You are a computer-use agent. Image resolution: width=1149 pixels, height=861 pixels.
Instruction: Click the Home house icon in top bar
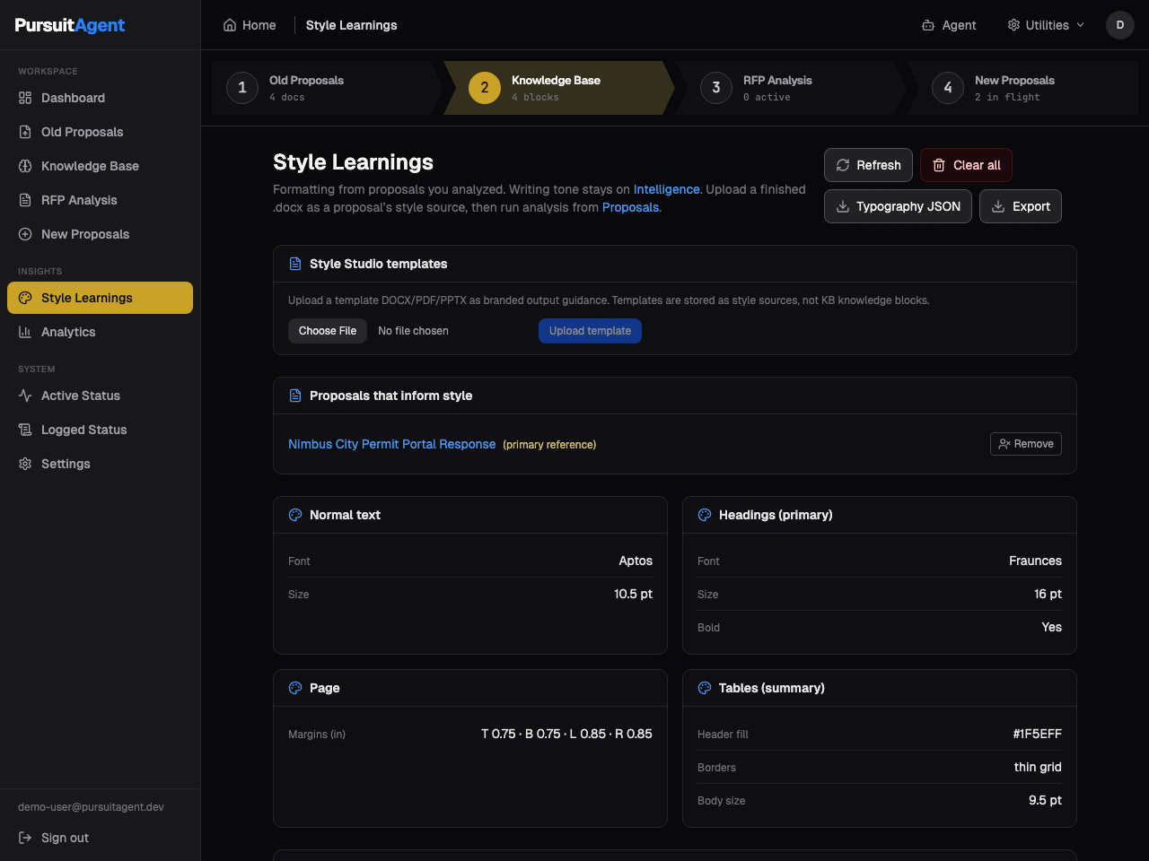tap(230, 25)
